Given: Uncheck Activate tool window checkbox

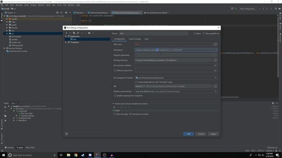Looking at the screenshot, I should pyautogui.click(x=130, y=114).
